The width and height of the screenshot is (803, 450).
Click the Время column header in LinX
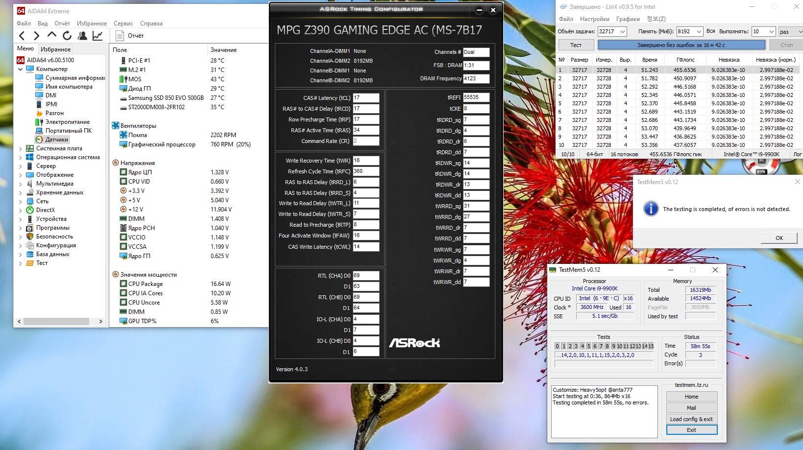650,60
